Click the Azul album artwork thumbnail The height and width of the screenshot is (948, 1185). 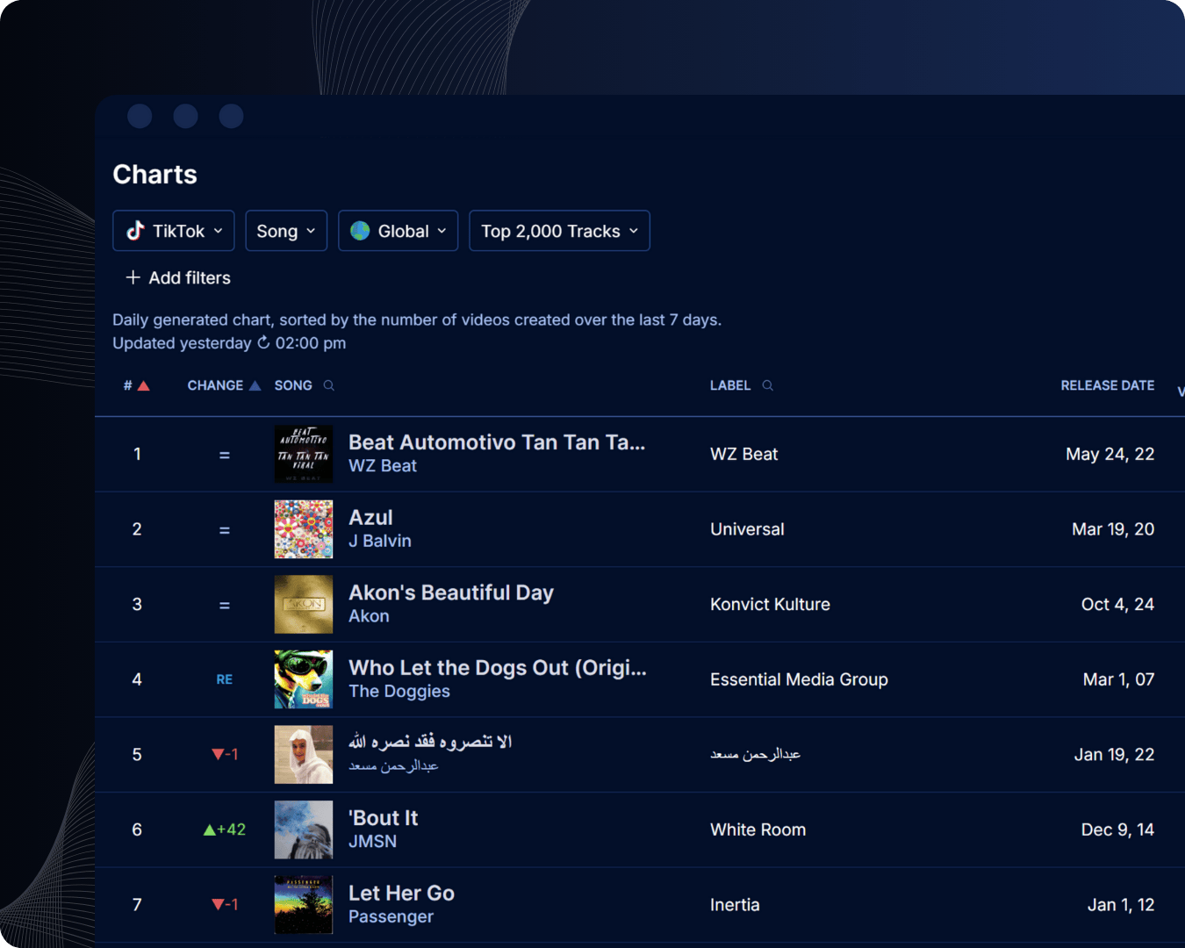coord(304,529)
